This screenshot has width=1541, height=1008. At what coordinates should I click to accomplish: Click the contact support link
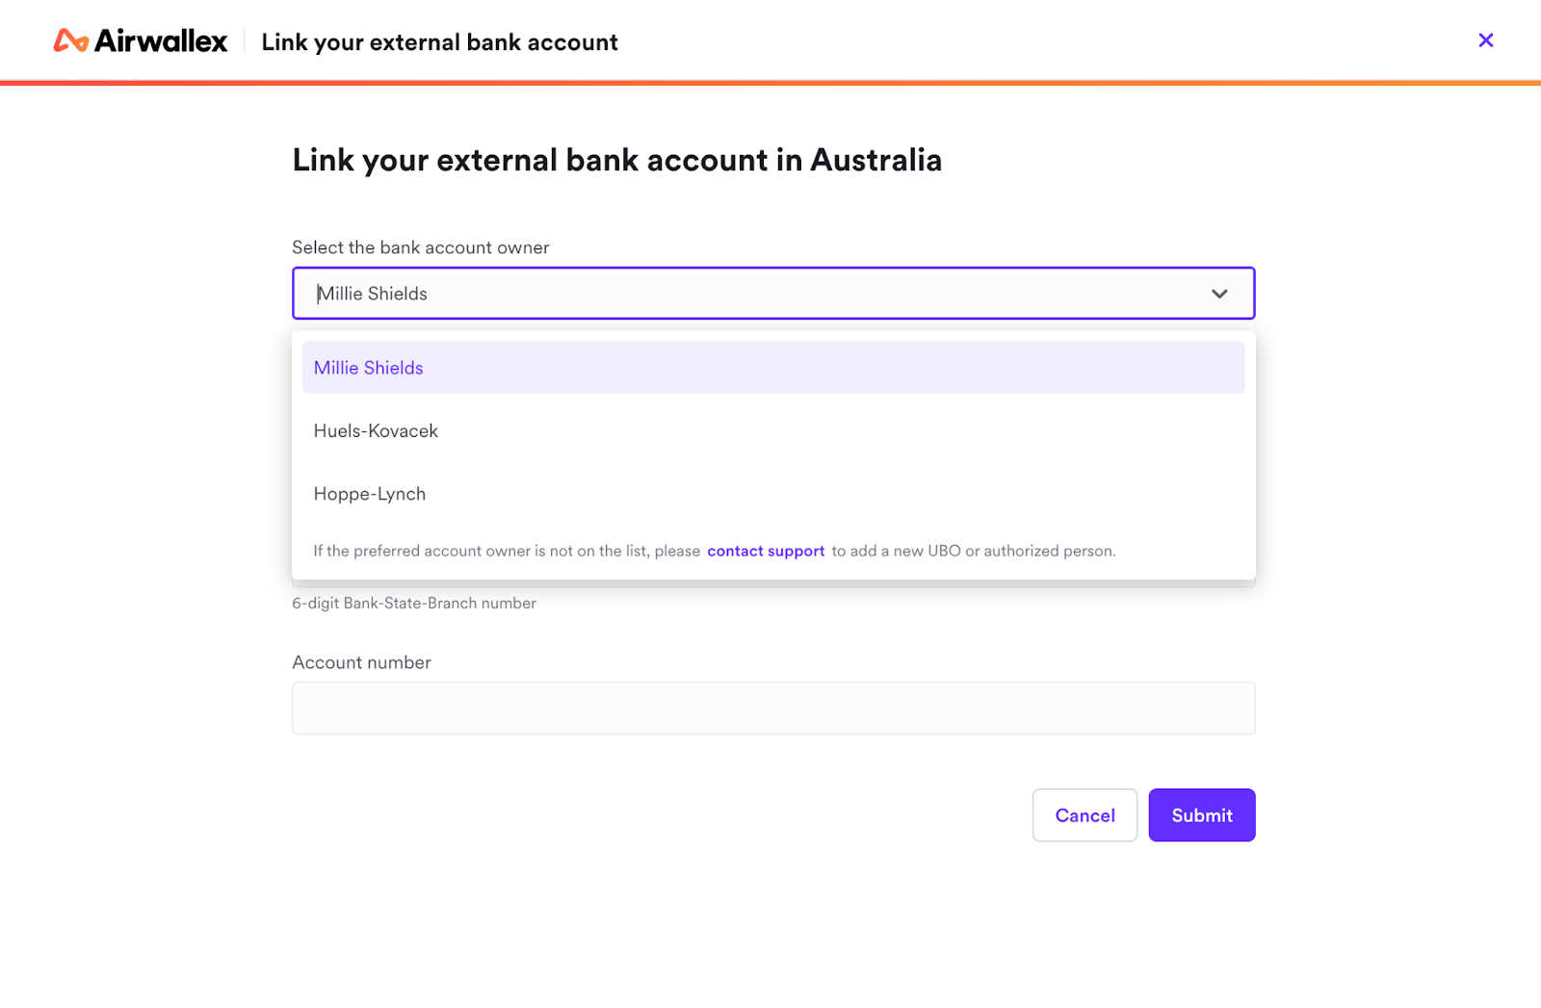[x=766, y=551]
